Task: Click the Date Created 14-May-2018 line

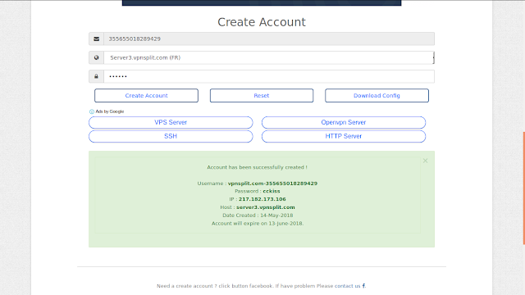Action: (258, 215)
